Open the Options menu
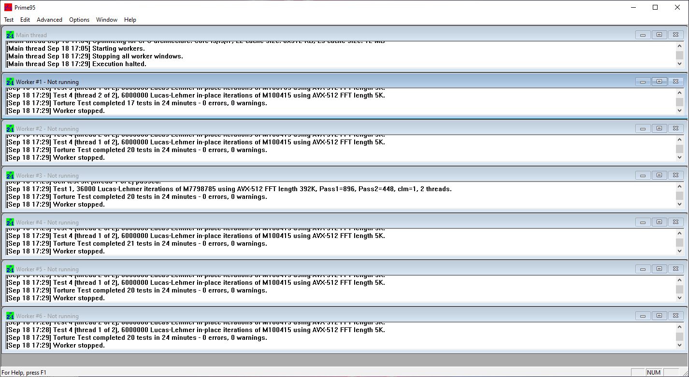This screenshot has width=689, height=377. click(79, 20)
